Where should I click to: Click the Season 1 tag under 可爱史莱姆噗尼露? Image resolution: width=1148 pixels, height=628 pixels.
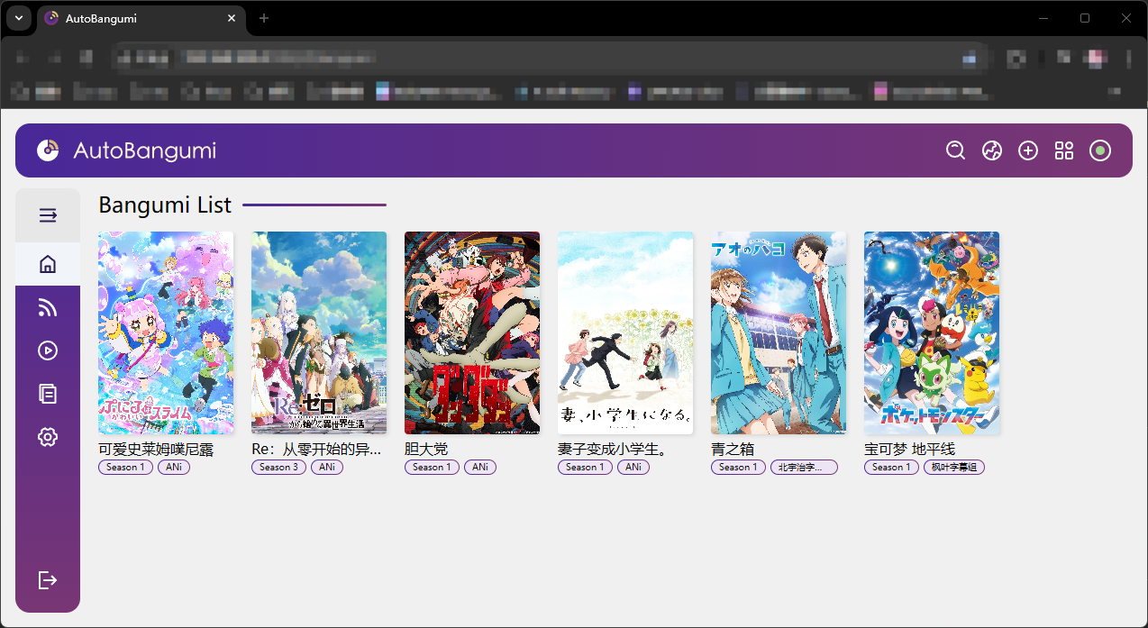pyautogui.click(x=125, y=467)
